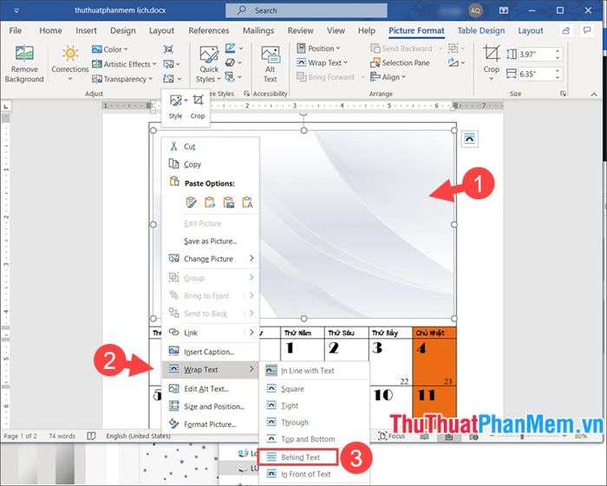The height and width of the screenshot is (486, 607).
Task: Select Keep Source Formatting paste option
Action: (x=192, y=203)
